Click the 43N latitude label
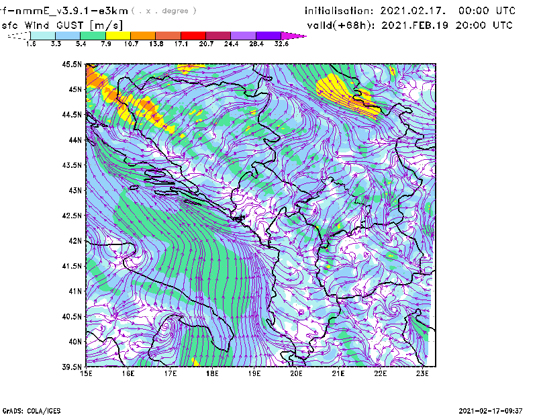The height and width of the screenshot is (415, 537). pyautogui.click(x=75, y=190)
